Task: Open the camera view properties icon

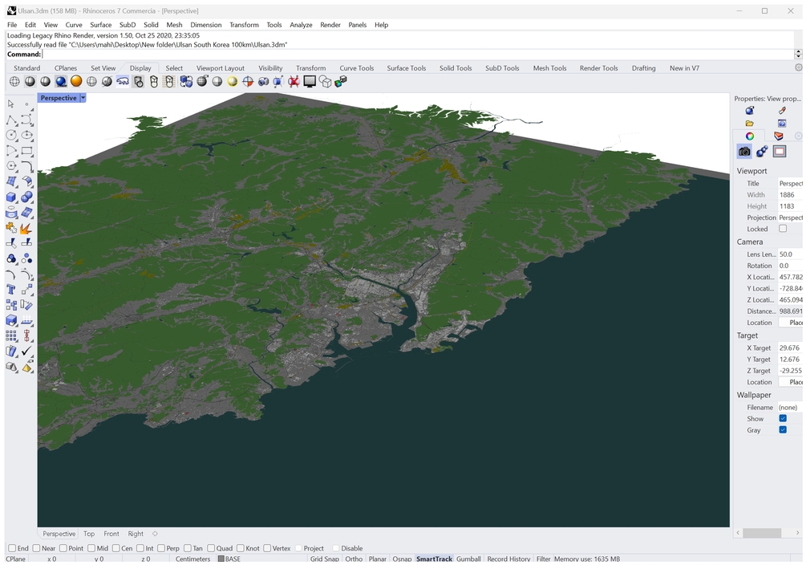Action: tap(744, 152)
